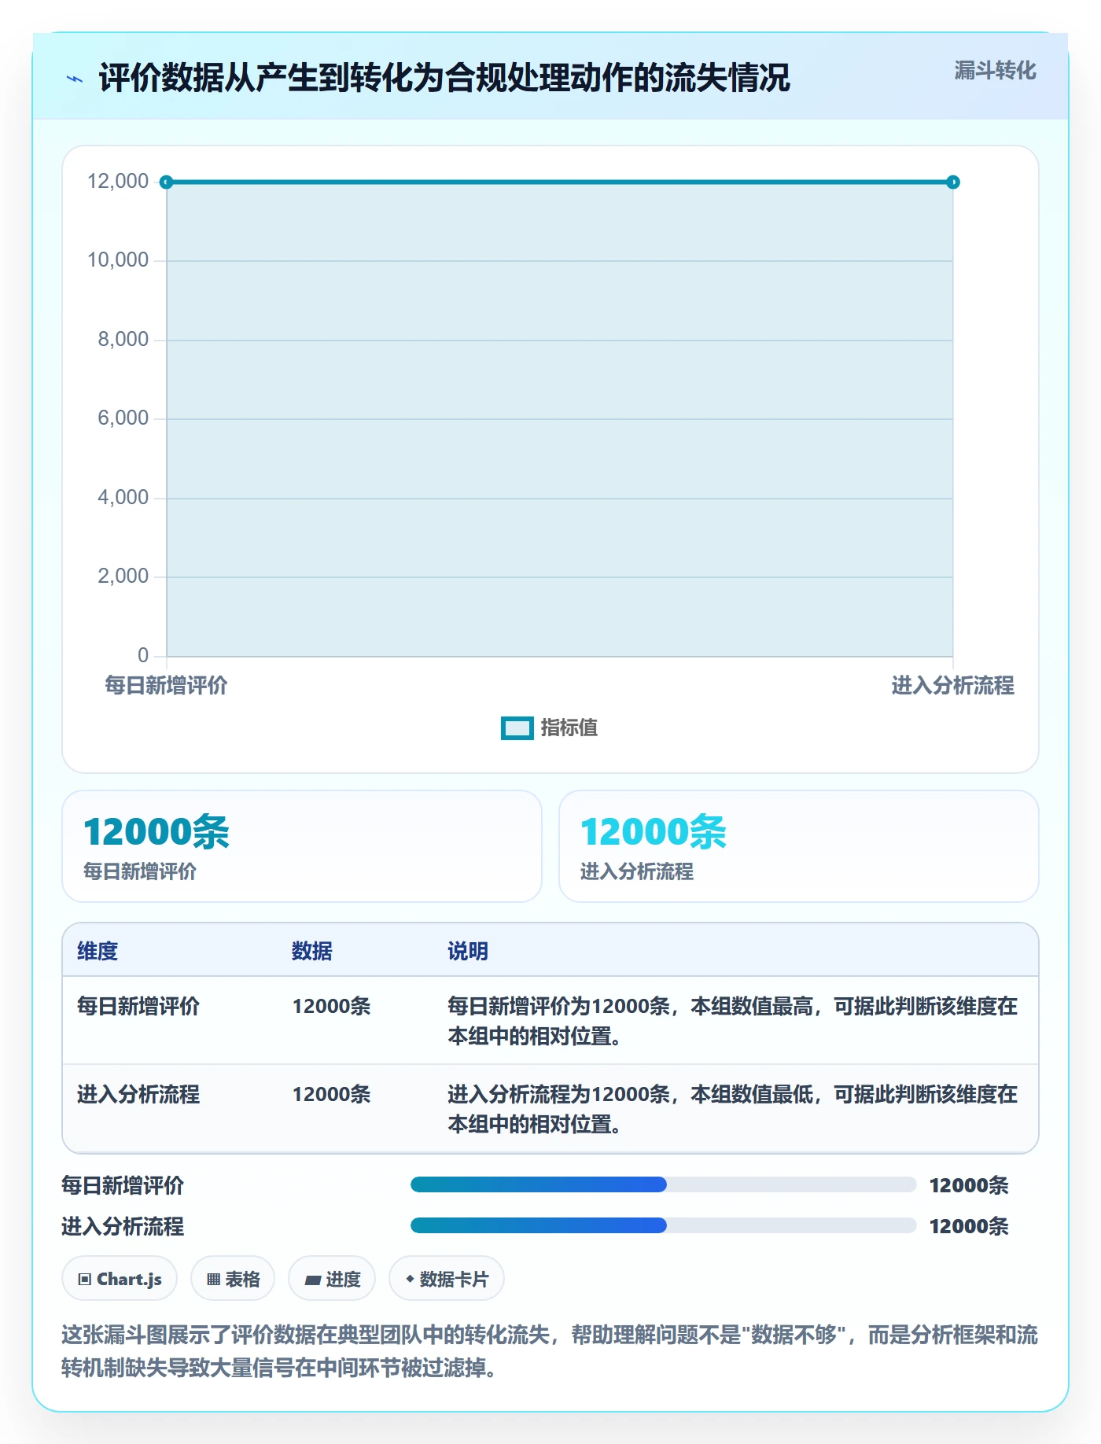Click the 每日新增评价 x-axis label

166,686
